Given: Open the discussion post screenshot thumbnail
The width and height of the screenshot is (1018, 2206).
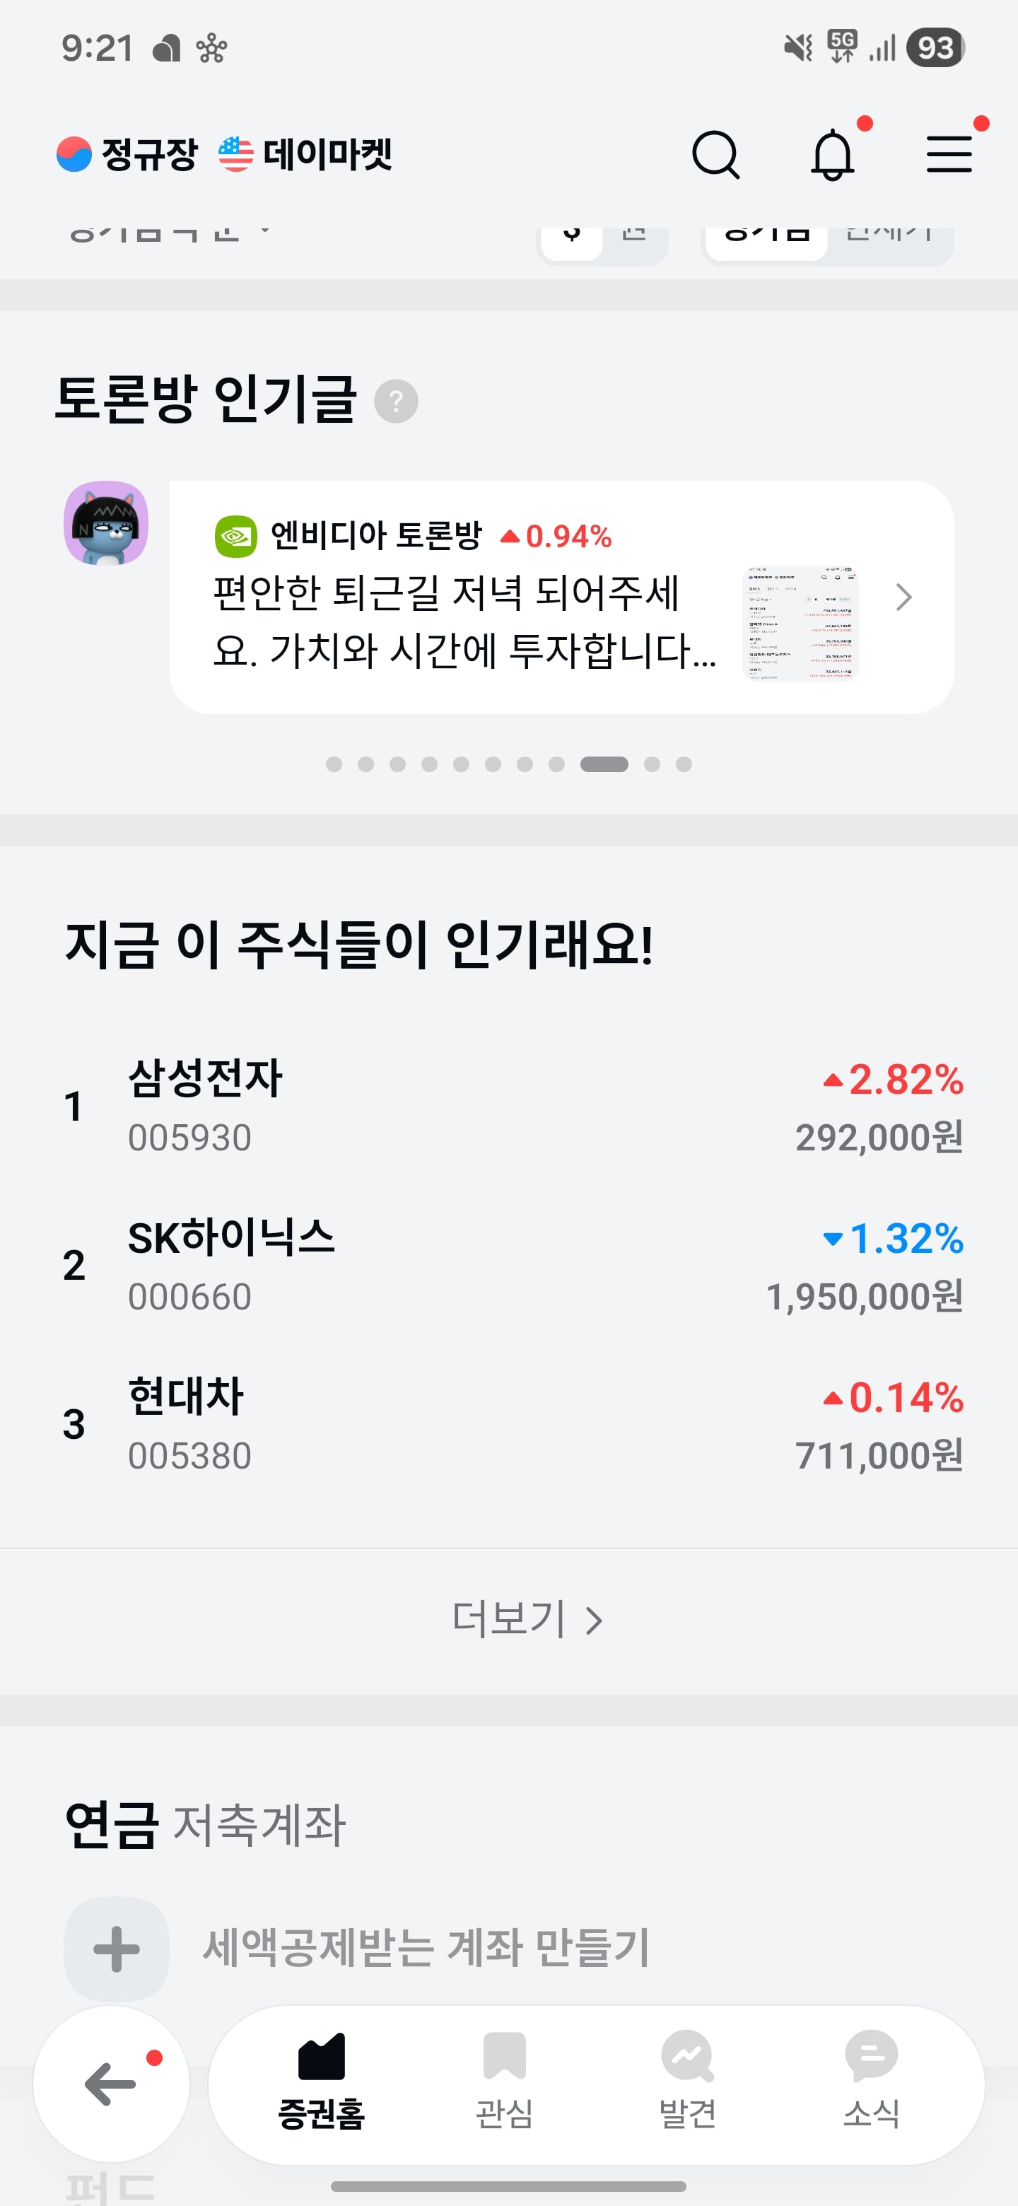Looking at the screenshot, I should tap(800, 624).
